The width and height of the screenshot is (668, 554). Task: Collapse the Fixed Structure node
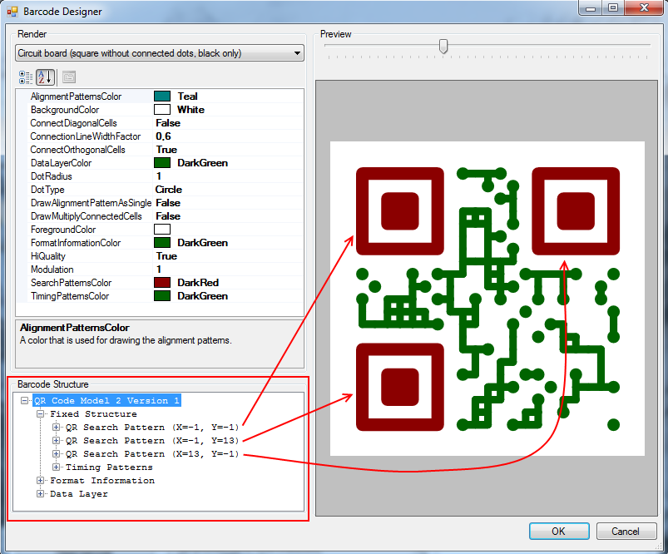tap(41, 413)
